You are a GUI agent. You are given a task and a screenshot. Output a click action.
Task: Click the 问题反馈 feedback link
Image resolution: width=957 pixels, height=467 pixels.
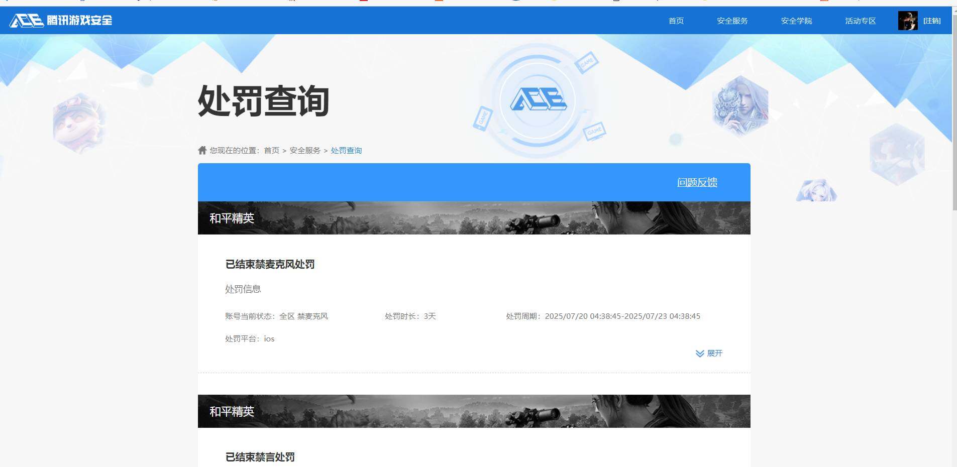pos(697,182)
